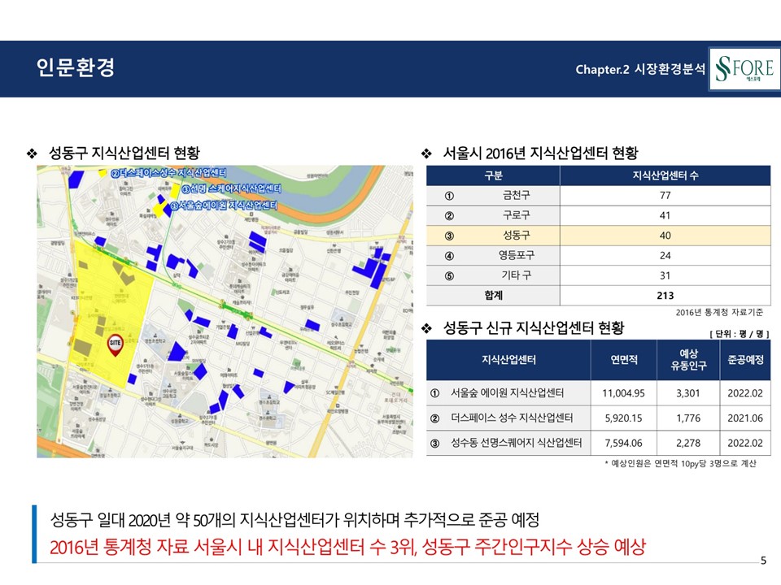Click the 기타 구 table cell
The height and width of the screenshot is (585, 781).
[x=516, y=275]
